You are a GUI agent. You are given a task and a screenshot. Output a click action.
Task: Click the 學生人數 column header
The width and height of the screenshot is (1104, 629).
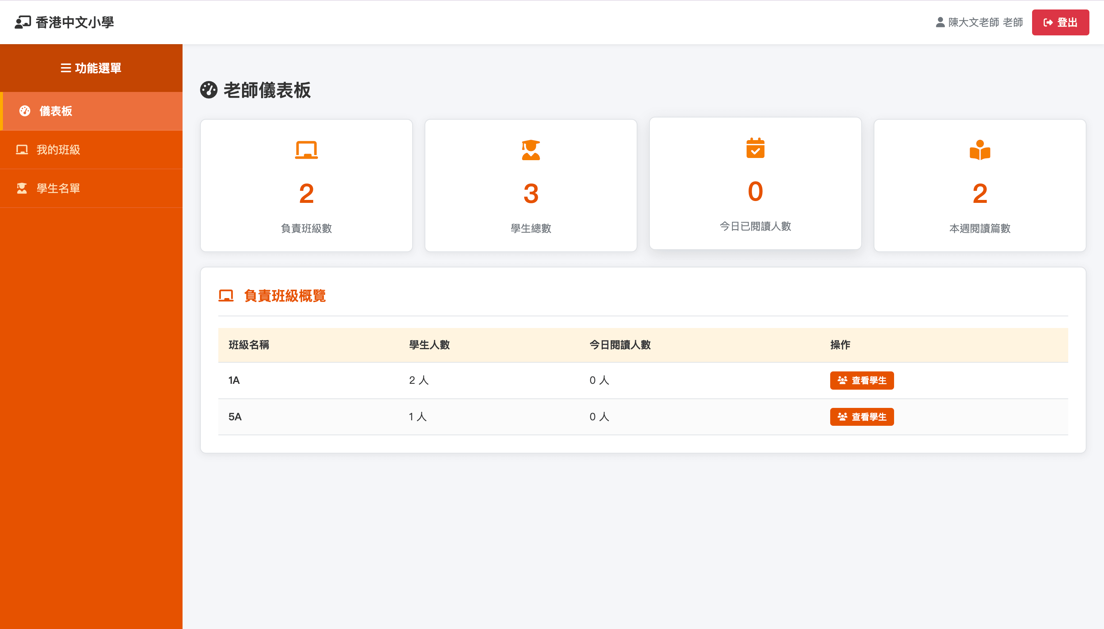[x=429, y=345]
